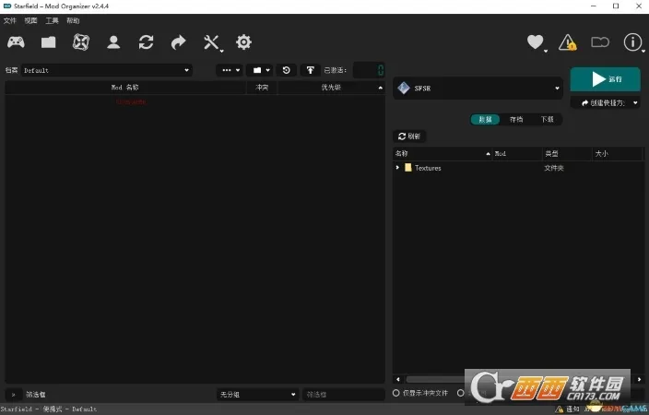Open the 工具 menu in menu bar
Viewport: 649px width, 415px height.
pos(53,20)
